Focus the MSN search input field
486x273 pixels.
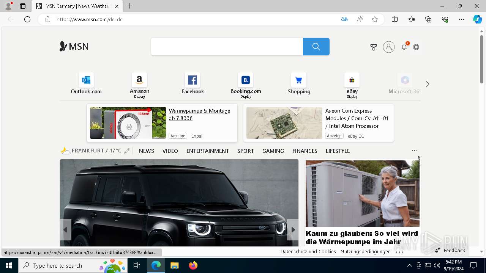point(227,47)
